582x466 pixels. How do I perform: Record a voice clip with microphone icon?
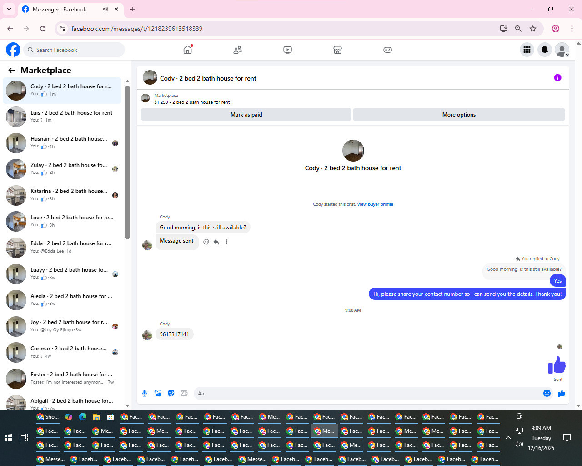pos(145,393)
